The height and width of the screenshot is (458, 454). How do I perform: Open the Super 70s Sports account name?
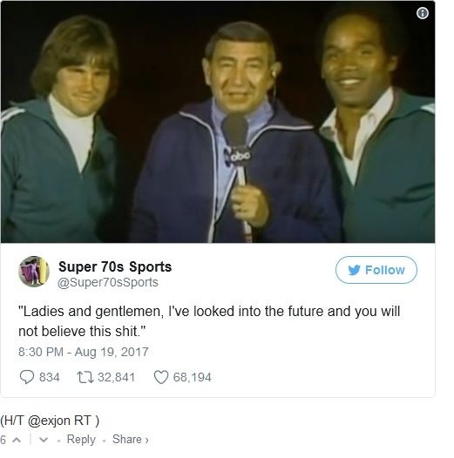coord(115,266)
